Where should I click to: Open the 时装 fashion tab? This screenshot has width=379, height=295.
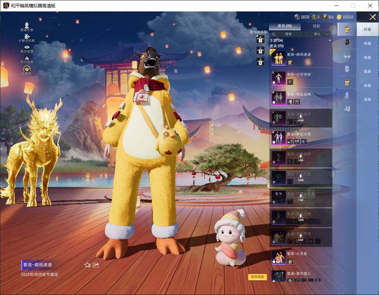pyautogui.click(x=368, y=29)
